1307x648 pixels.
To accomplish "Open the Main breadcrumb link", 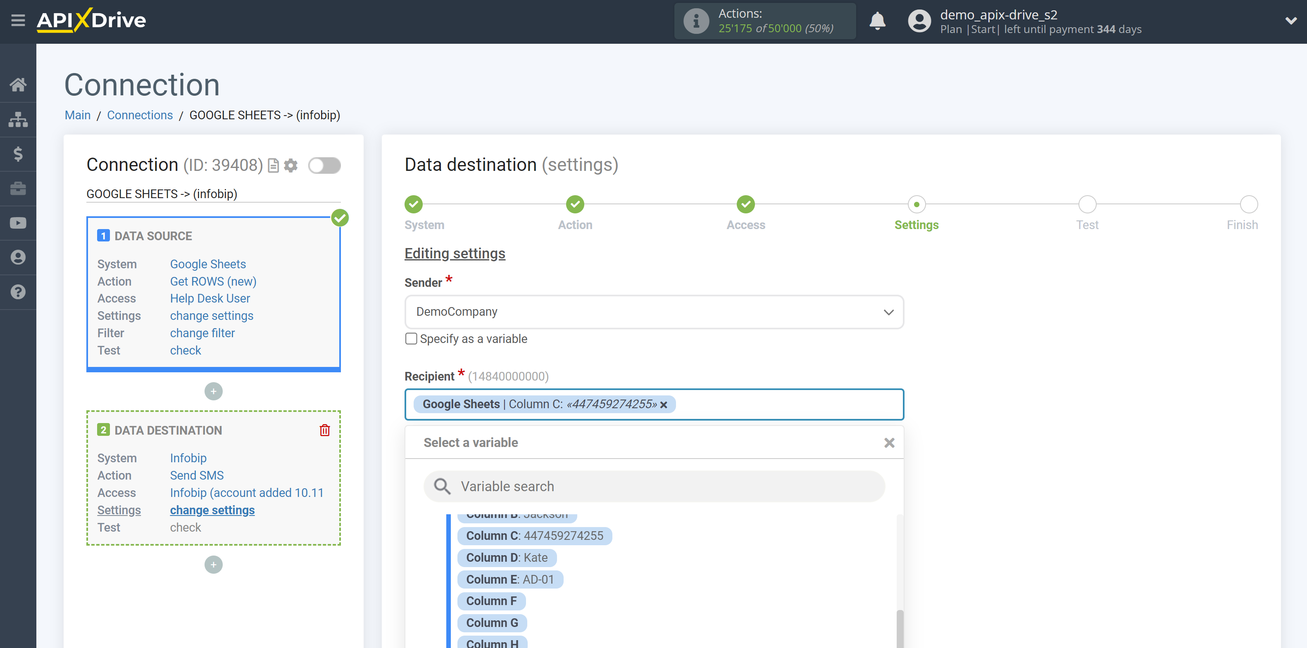I will 78,115.
